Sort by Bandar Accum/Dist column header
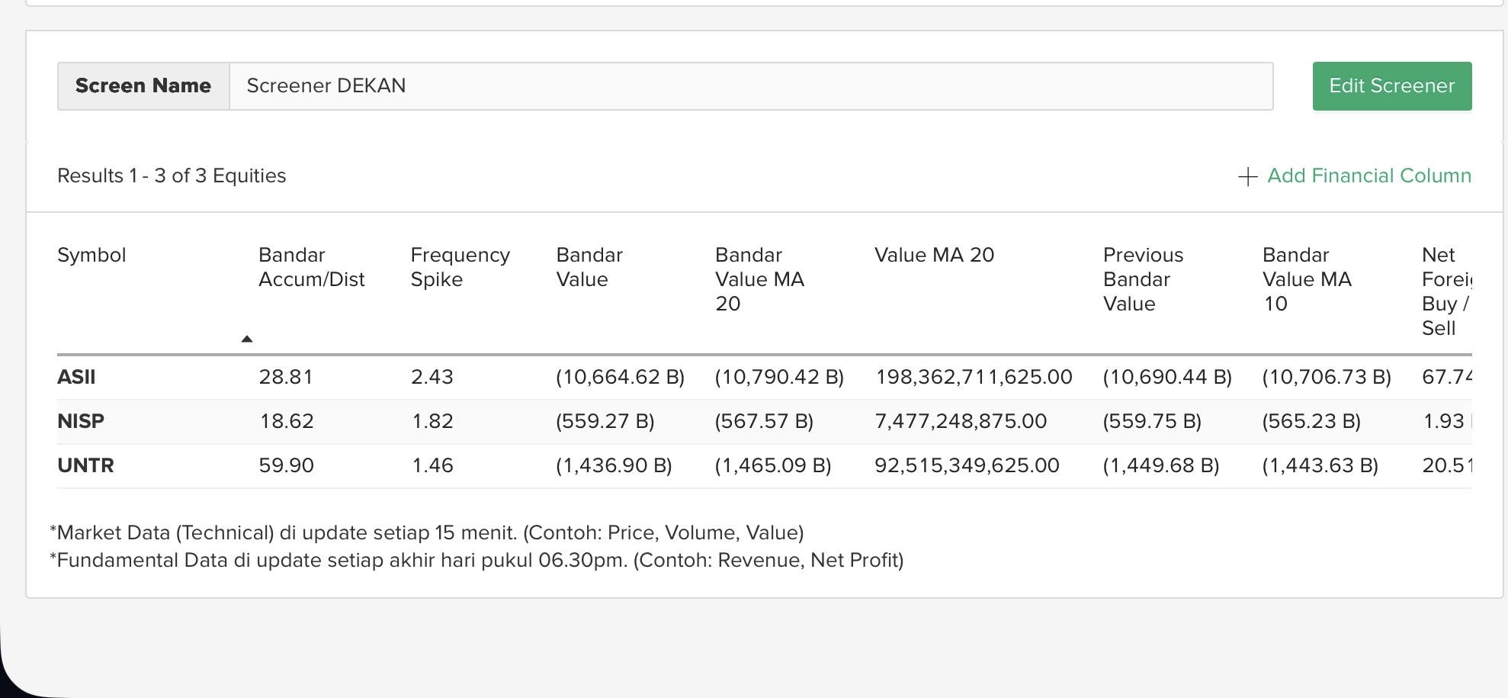 [x=311, y=268]
